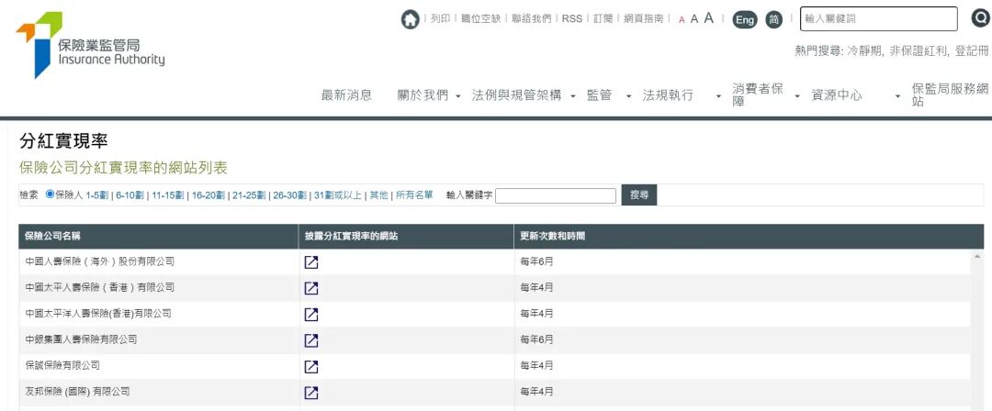This screenshot has width=992, height=411.
Task: Open the RSS link
Action: [x=572, y=19]
